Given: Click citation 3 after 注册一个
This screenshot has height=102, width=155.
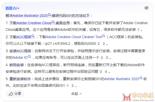Looking at the screenshot, I should point(107,58).
